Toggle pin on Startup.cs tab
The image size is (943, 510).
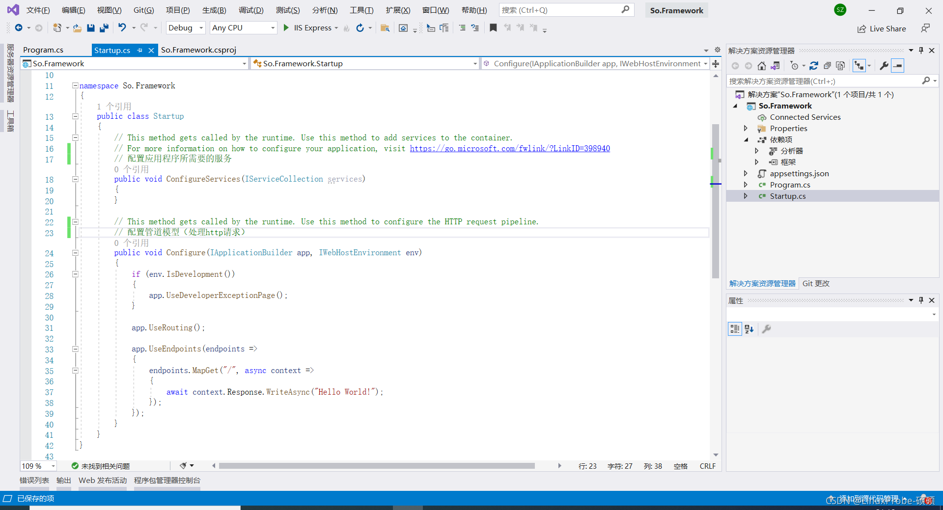140,50
